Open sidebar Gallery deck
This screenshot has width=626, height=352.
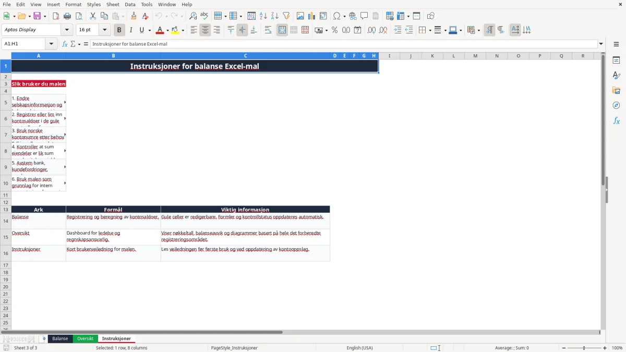click(x=616, y=91)
